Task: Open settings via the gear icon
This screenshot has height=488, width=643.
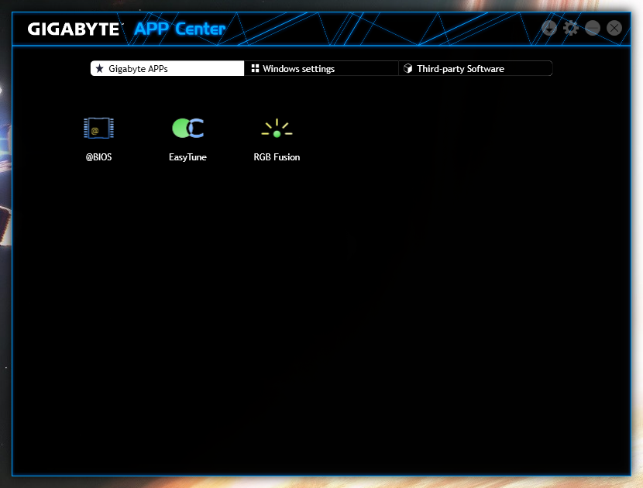Action: tap(571, 28)
